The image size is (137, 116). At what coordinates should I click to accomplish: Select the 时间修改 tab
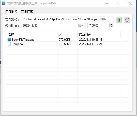(x=11, y=11)
